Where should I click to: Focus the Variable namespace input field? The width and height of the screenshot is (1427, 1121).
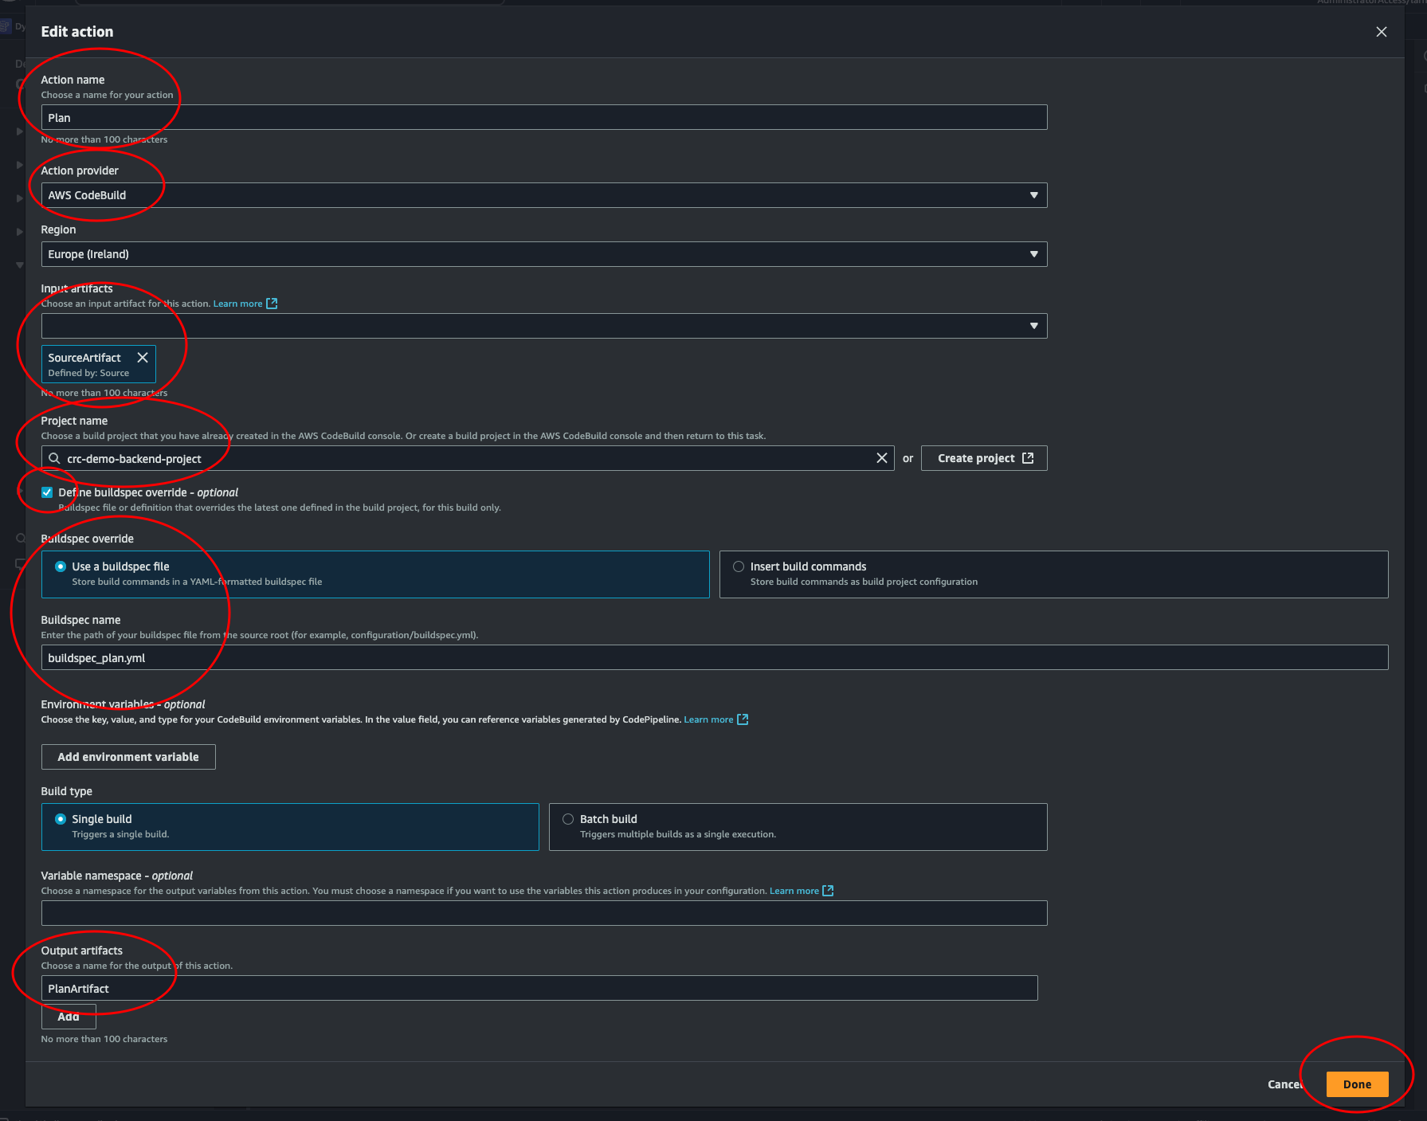click(543, 913)
